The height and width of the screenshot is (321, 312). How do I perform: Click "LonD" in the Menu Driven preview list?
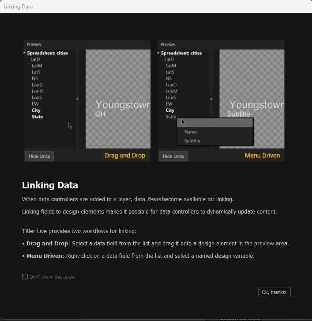(x=171, y=85)
